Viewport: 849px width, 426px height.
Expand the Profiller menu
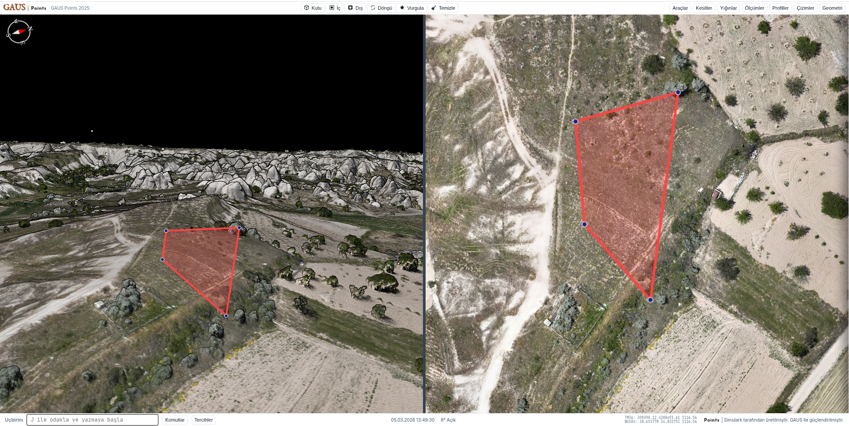coord(780,8)
